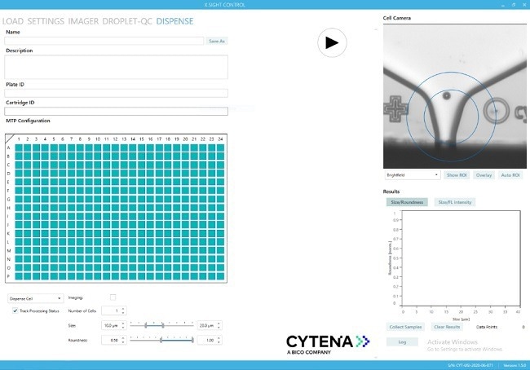Select well B20 in the plate grid
The width and height of the screenshot is (530, 370).
click(x=185, y=156)
